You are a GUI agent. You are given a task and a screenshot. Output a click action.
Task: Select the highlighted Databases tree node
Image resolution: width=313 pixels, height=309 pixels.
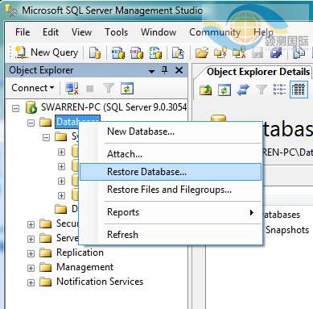[78, 122]
